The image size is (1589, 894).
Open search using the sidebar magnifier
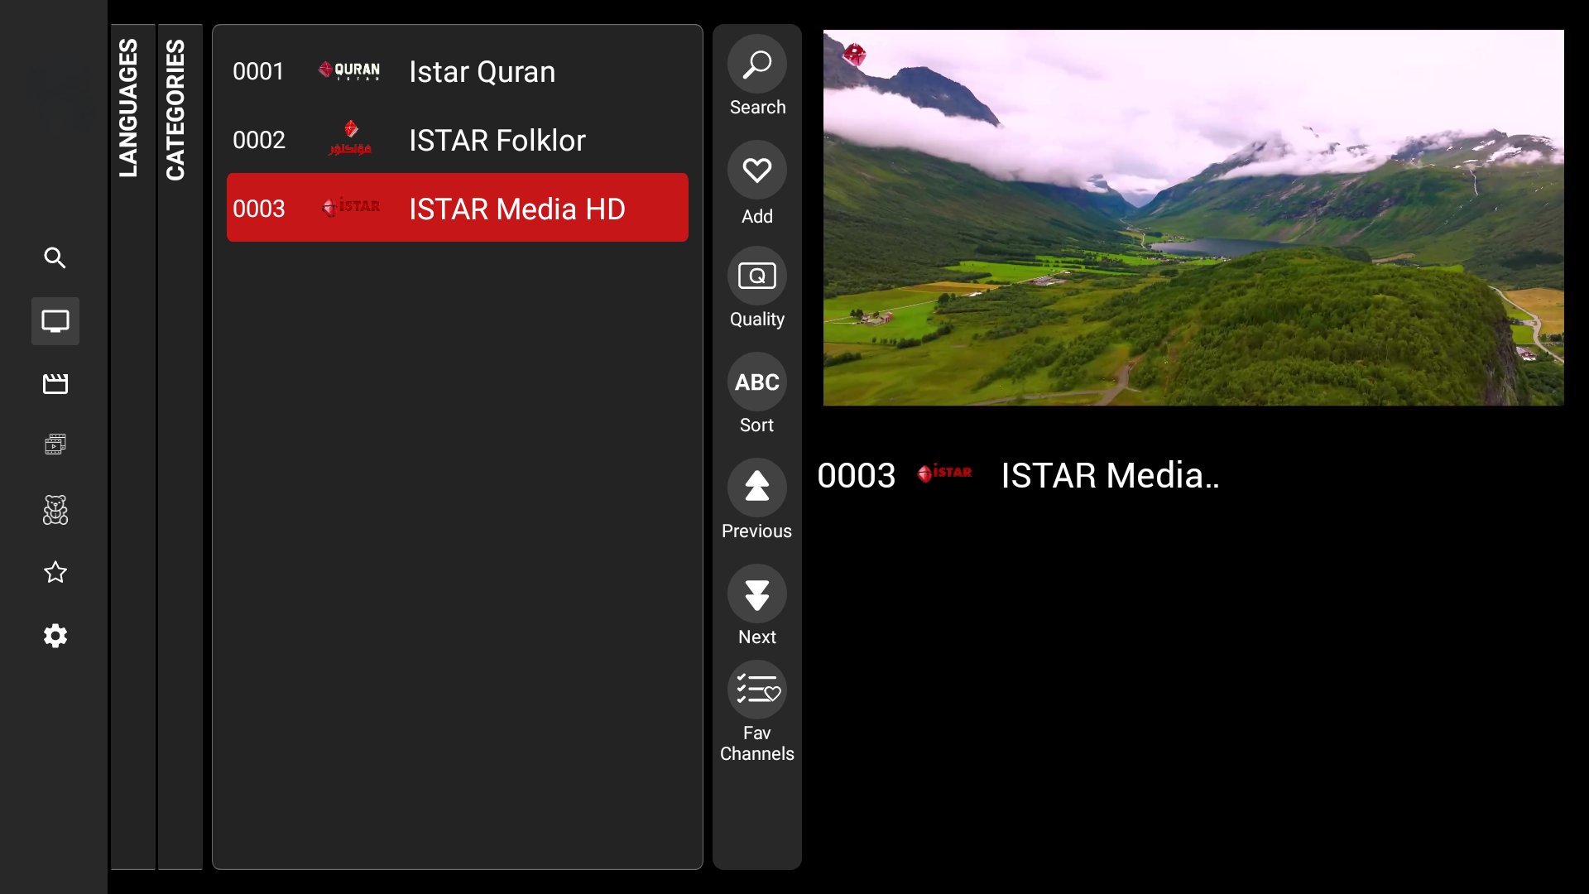coord(55,258)
